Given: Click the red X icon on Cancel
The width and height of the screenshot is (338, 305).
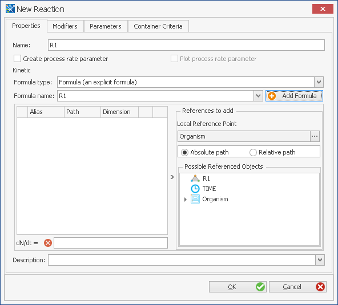Looking at the screenshot, I should [x=320, y=287].
